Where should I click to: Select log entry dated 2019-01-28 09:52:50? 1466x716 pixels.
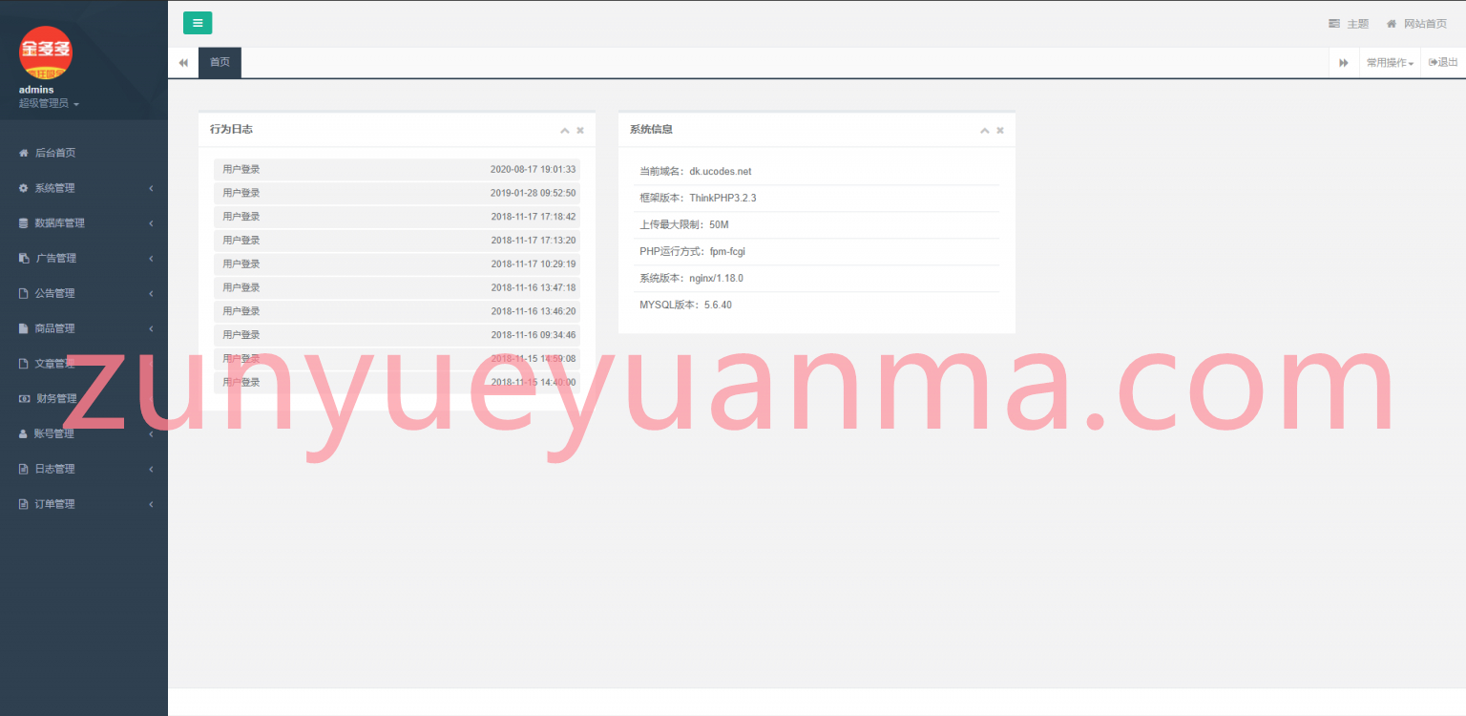[x=397, y=193]
